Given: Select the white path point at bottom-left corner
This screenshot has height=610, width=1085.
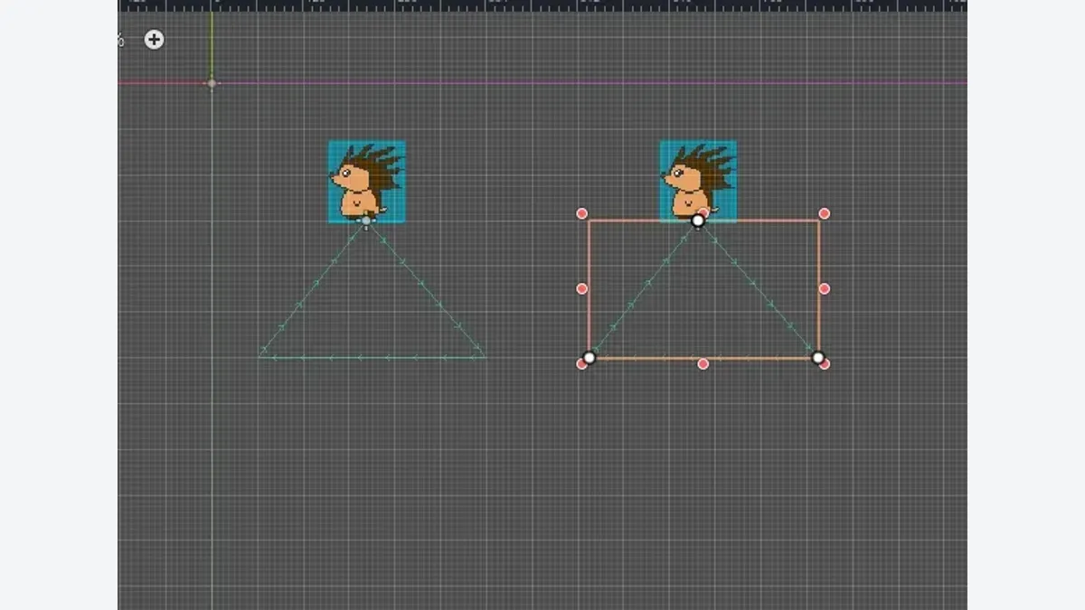Looking at the screenshot, I should click(x=590, y=358).
